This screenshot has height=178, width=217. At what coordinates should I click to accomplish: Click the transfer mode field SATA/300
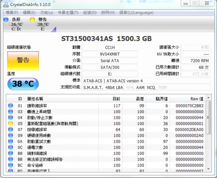110,67
